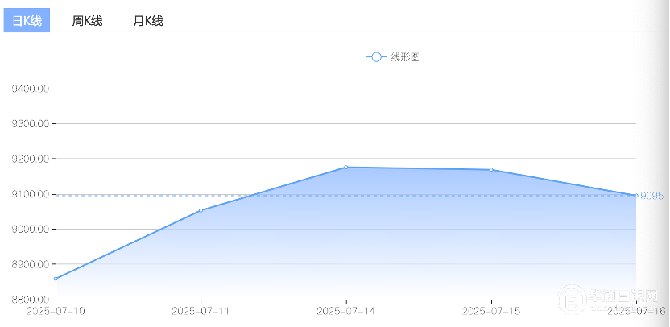Click the last data point on 2025-07-16
Image resolution: width=670 pixels, height=327 pixels.
tap(636, 196)
